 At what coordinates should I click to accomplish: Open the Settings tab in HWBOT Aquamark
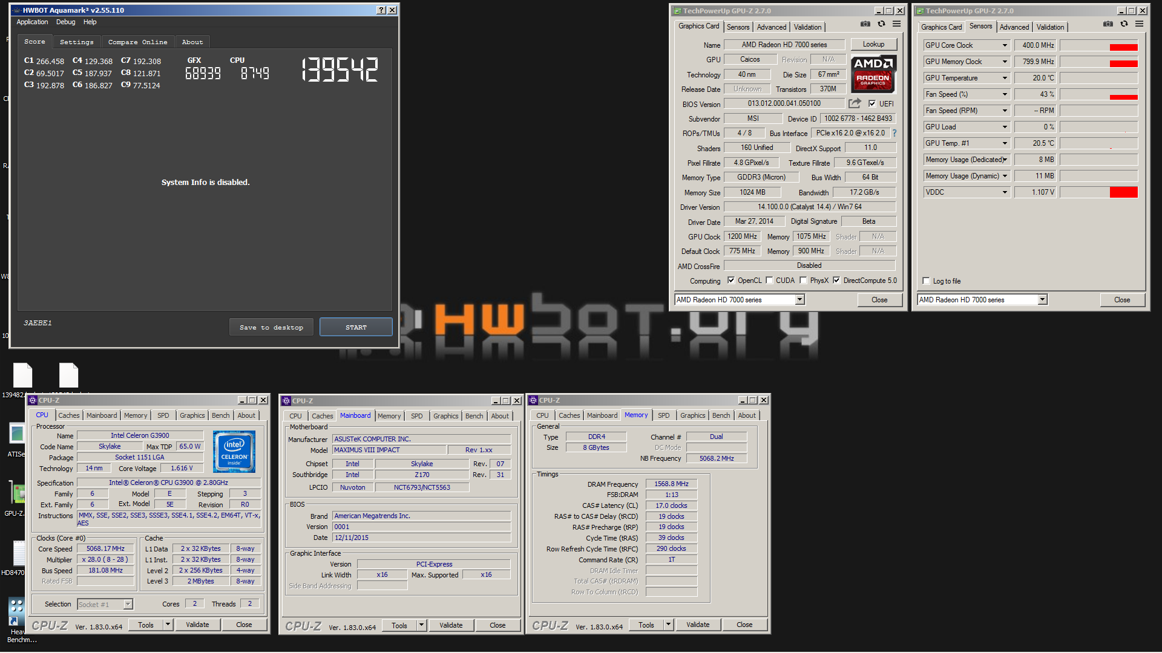tap(77, 42)
